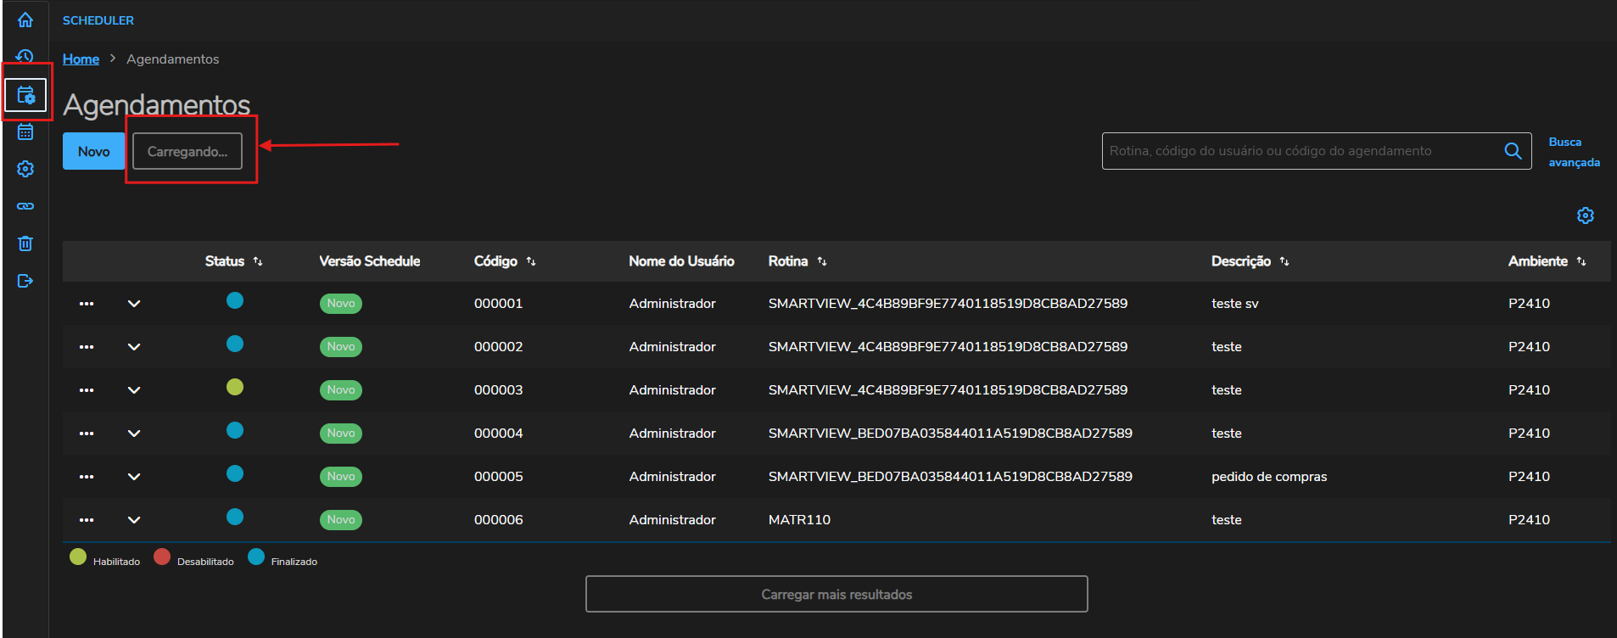This screenshot has height=638, width=1617.
Task: Expand row details for schedule 000003
Action: [x=134, y=390]
